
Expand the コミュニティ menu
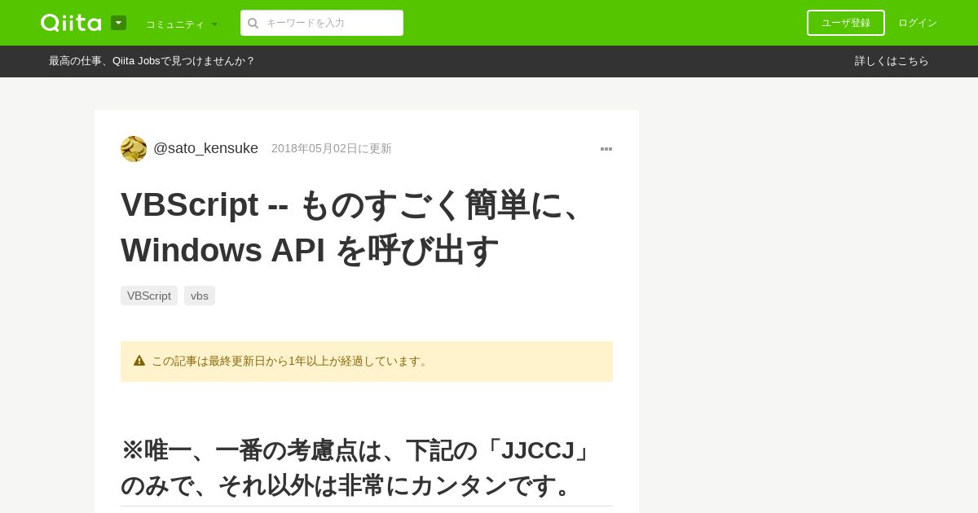click(182, 24)
